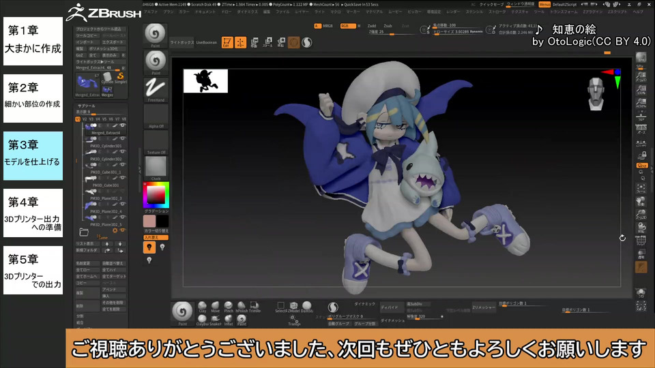This screenshot has height=368, width=655.
Task: Select the pink main color swatch
Action: click(149, 221)
